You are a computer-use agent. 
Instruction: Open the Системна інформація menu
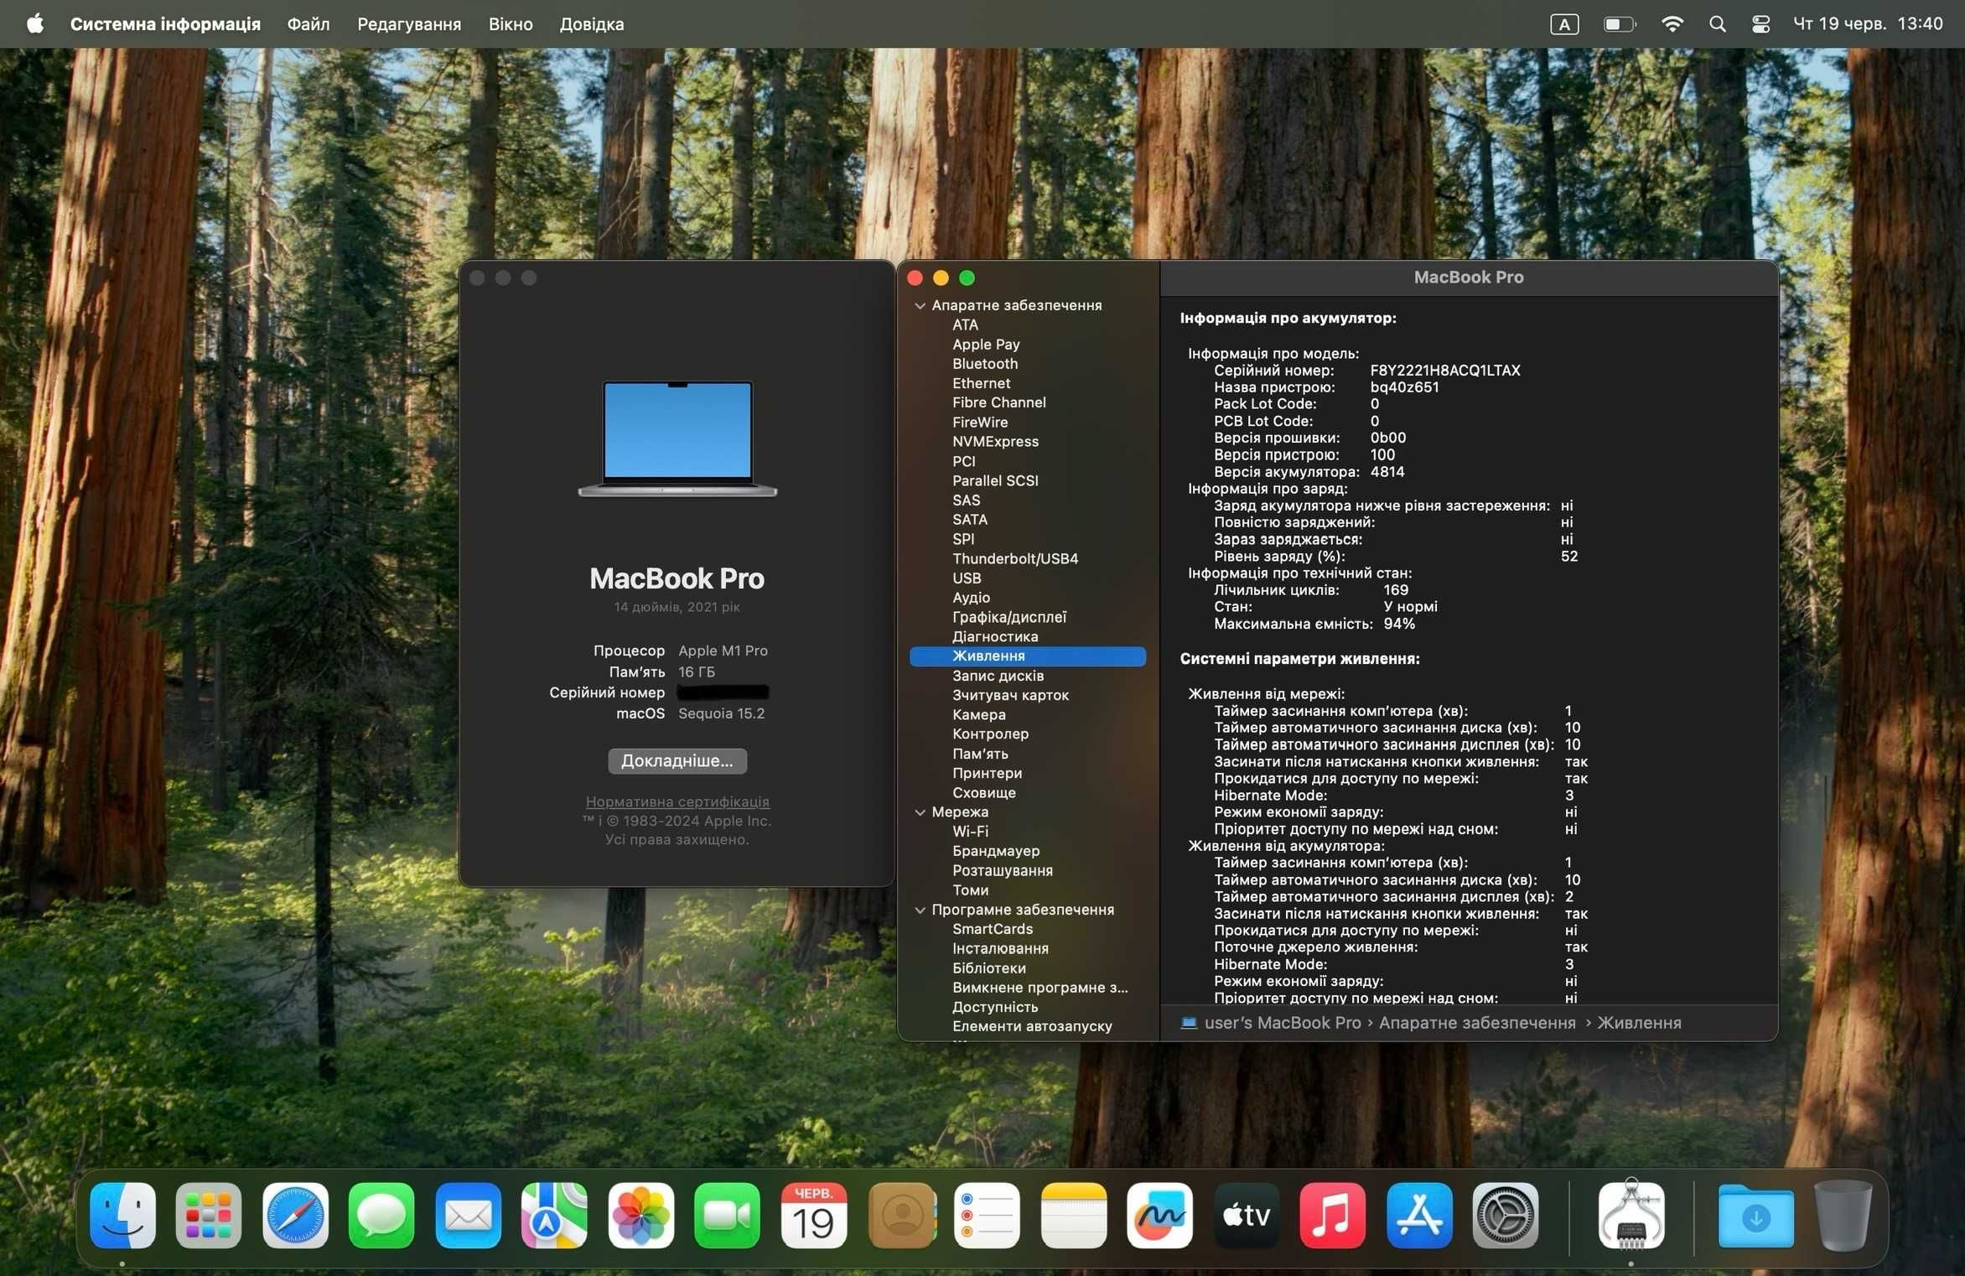165,23
